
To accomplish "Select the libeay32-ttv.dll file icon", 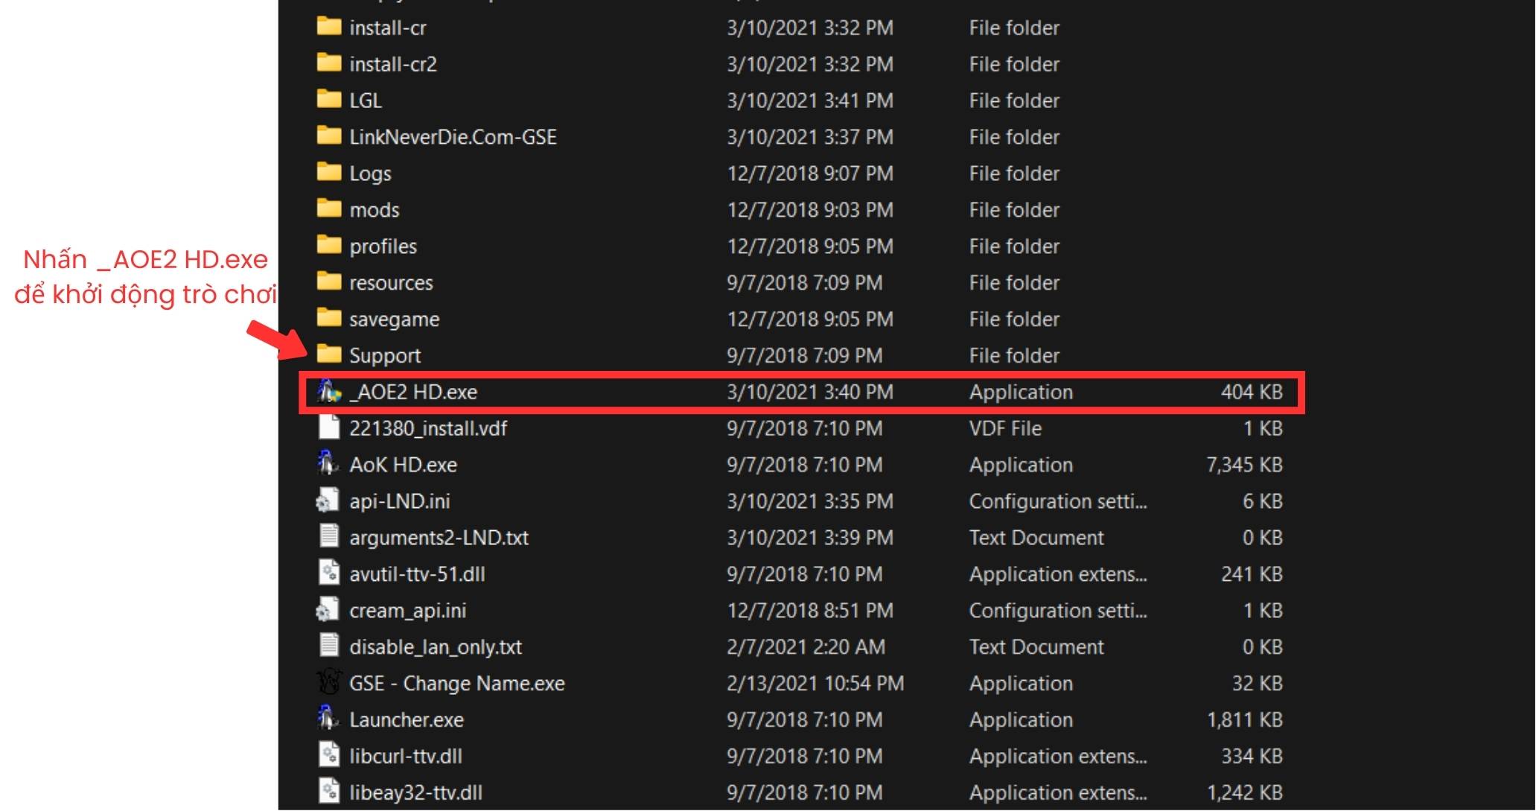I will [x=328, y=792].
